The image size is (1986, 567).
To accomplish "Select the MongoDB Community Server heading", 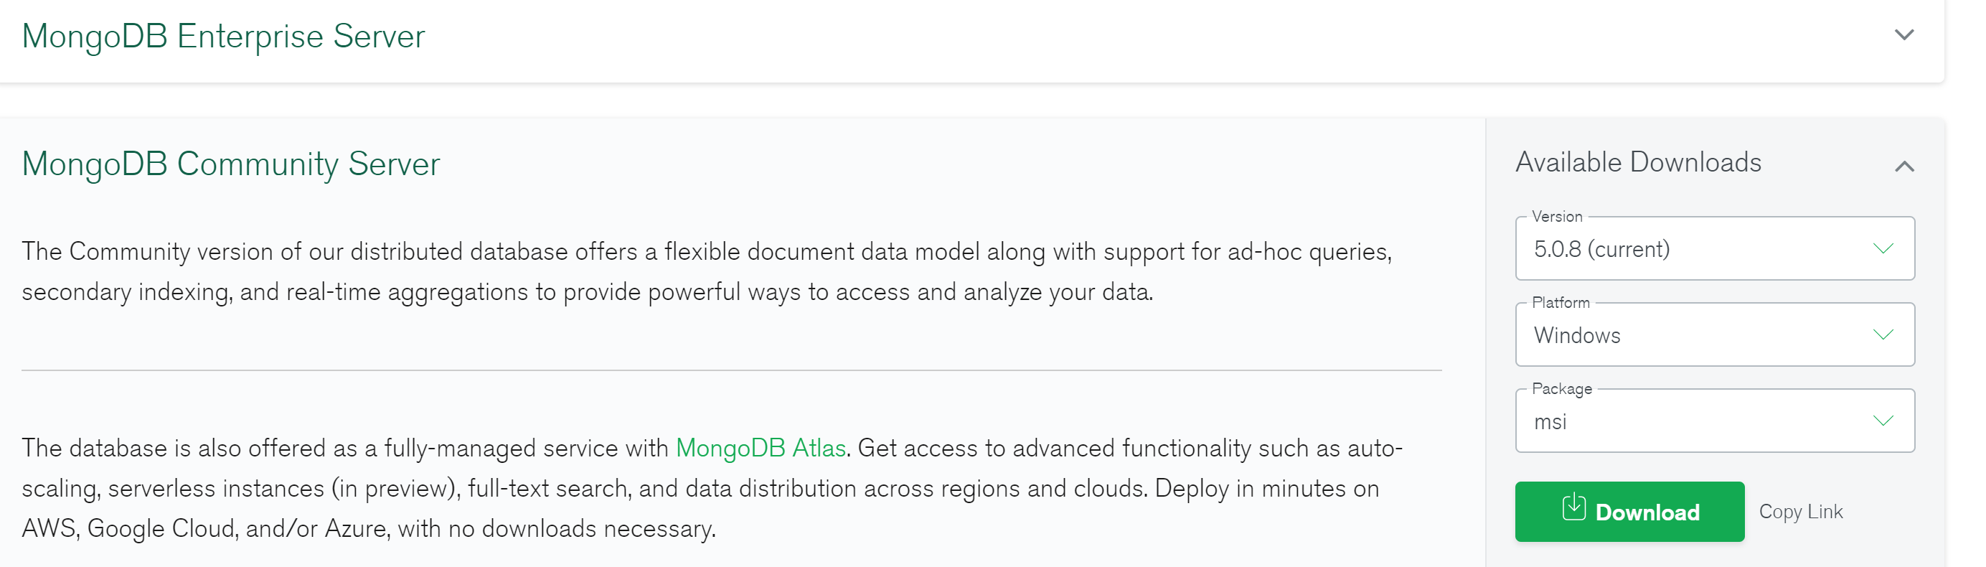I will click(230, 164).
